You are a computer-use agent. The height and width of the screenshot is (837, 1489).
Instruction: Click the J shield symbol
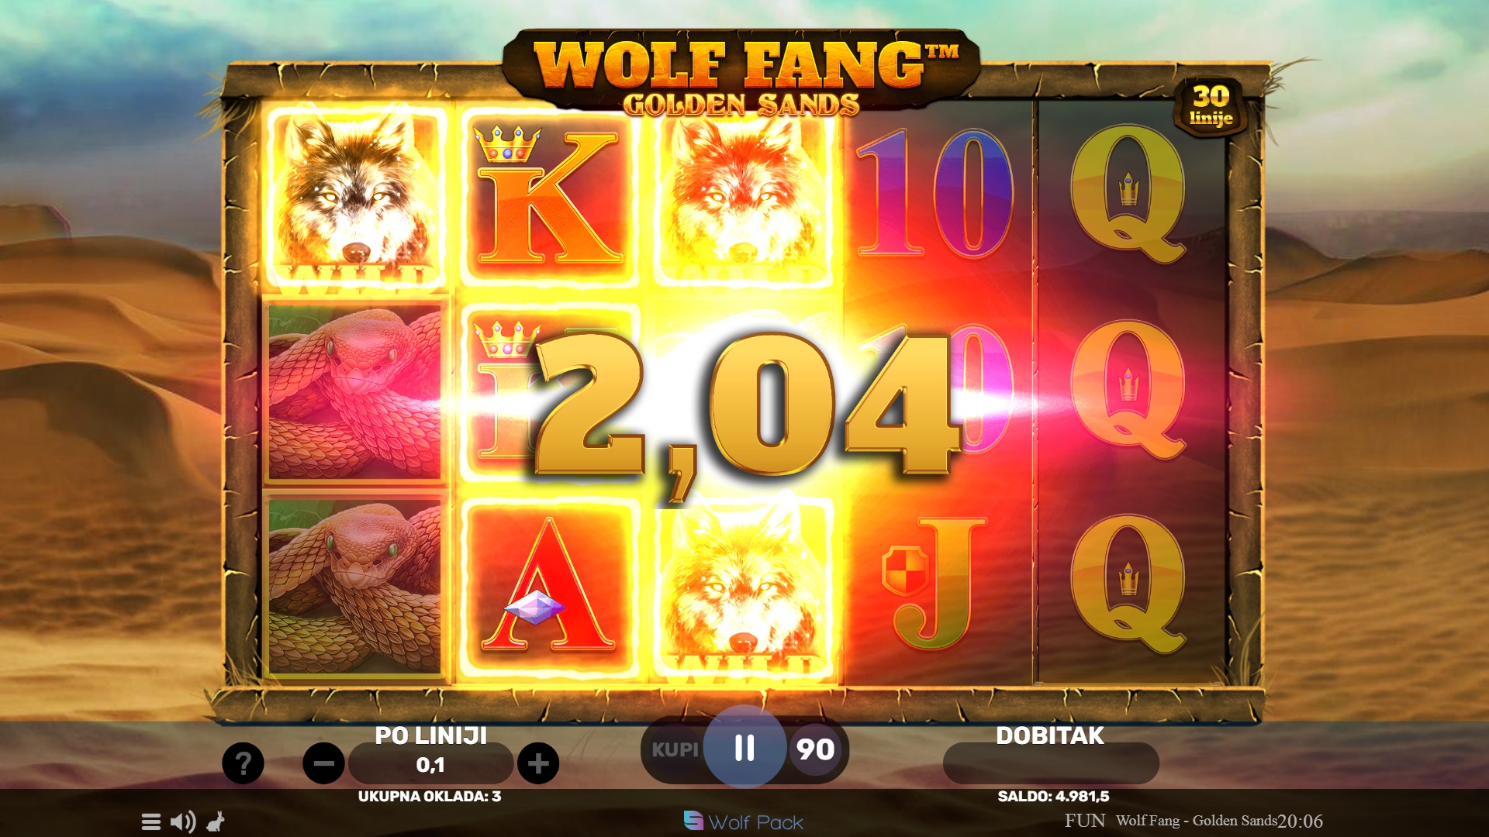pos(935,585)
